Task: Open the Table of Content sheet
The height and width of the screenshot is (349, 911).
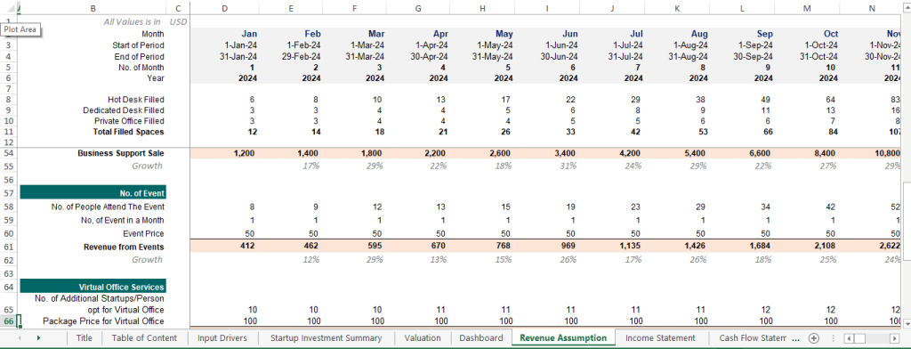Action: pyautogui.click(x=144, y=338)
